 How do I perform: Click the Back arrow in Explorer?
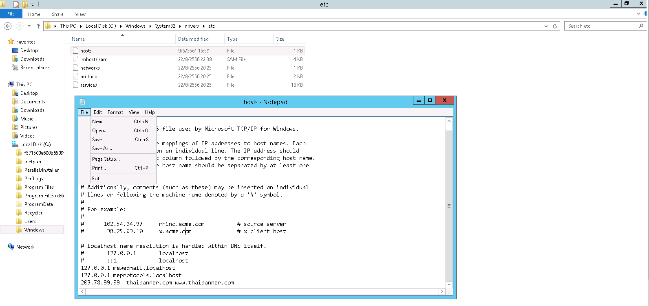coord(7,26)
